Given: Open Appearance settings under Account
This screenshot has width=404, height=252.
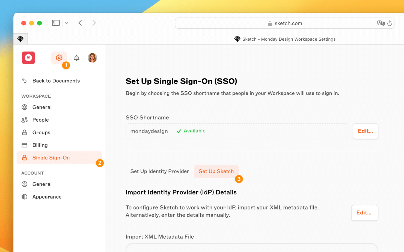Looking at the screenshot, I should pos(47,196).
